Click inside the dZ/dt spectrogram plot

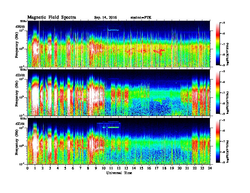point(119,141)
